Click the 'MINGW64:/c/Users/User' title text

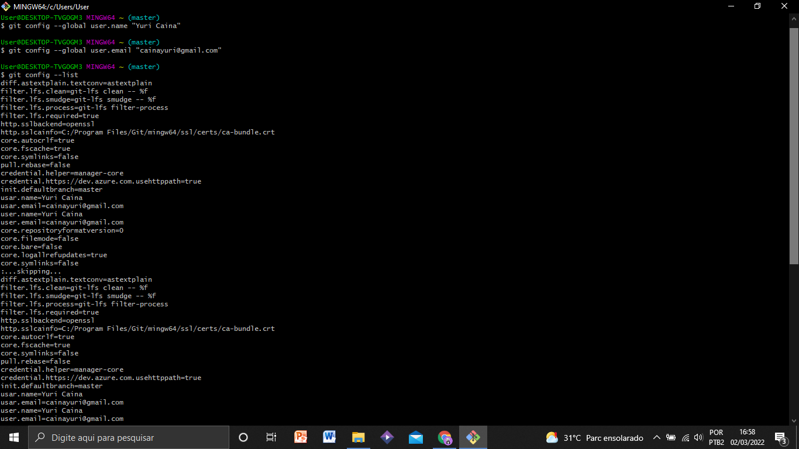[51, 6]
